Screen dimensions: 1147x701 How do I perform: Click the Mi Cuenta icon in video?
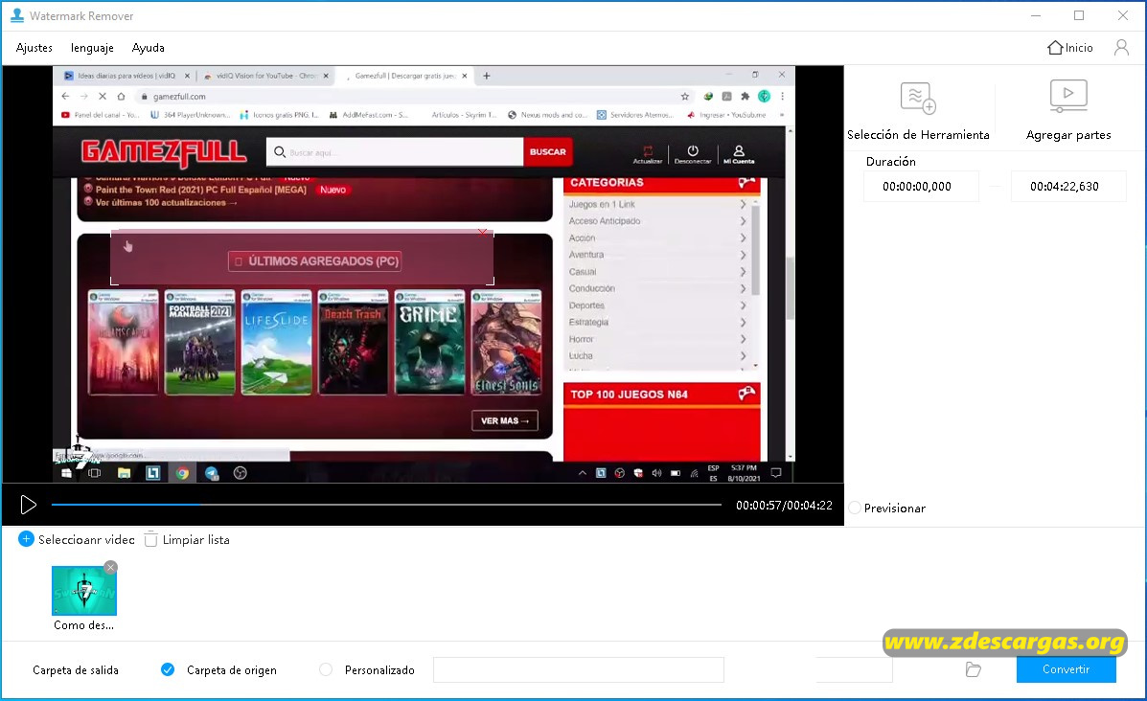coord(739,154)
